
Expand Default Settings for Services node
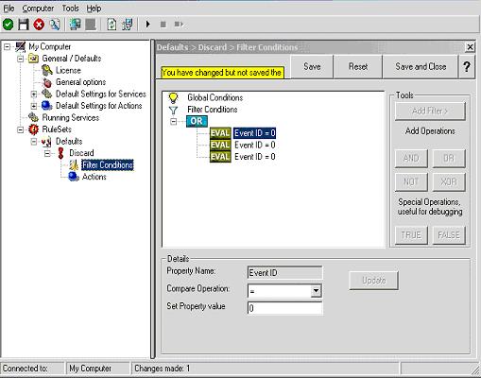(x=34, y=94)
